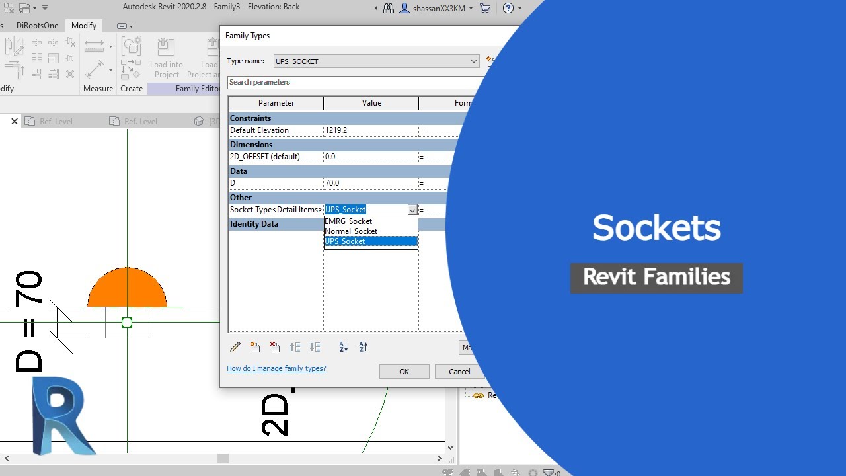Click the binoculars search icon in title bar
The height and width of the screenshot is (476, 846).
[388, 8]
